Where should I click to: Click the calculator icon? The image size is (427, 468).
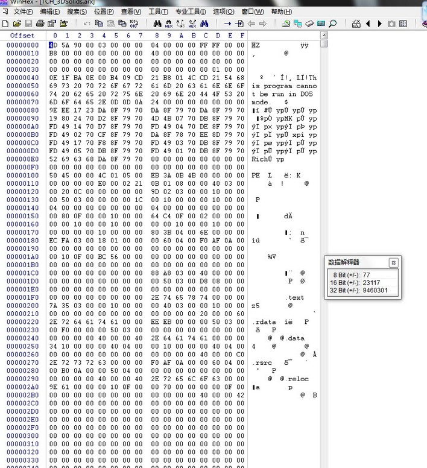coord(321,24)
